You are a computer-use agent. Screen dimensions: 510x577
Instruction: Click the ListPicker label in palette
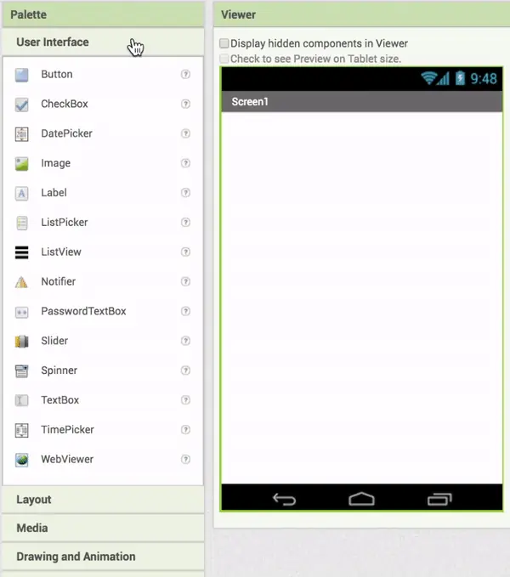coord(65,223)
